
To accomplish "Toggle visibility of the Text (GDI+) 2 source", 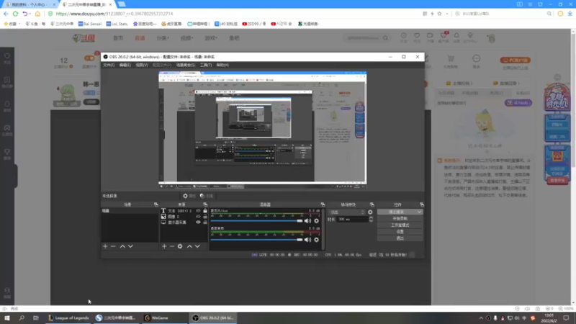I will (x=199, y=211).
